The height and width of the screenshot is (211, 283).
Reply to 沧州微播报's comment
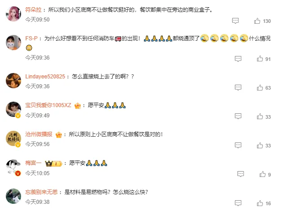click(238, 145)
